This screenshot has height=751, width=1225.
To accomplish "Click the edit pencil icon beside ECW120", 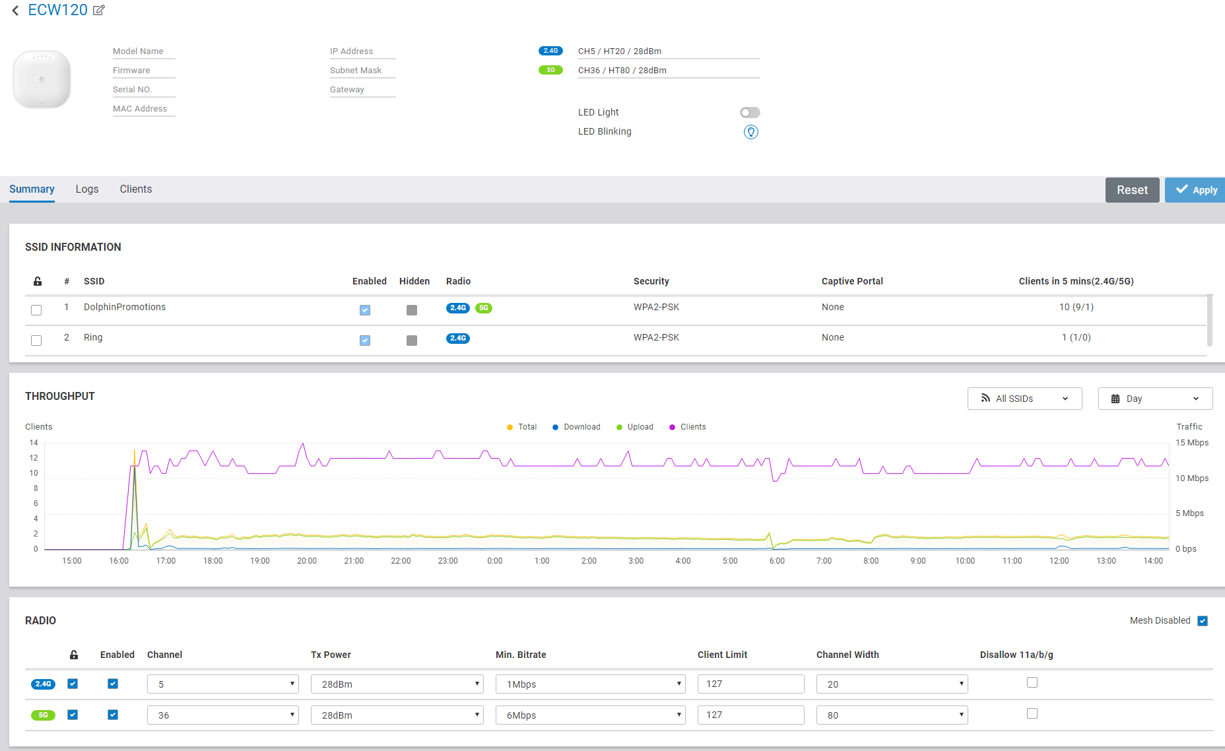I will coord(98,11).
